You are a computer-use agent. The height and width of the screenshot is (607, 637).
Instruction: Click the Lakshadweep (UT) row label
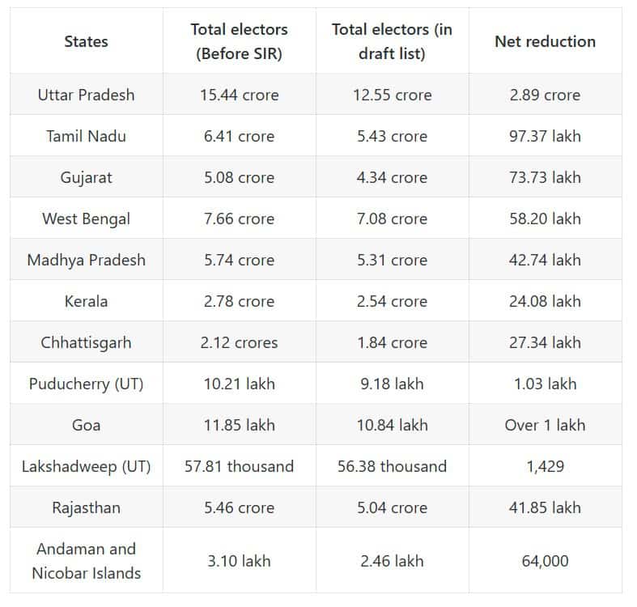click(x=86, y=466)
